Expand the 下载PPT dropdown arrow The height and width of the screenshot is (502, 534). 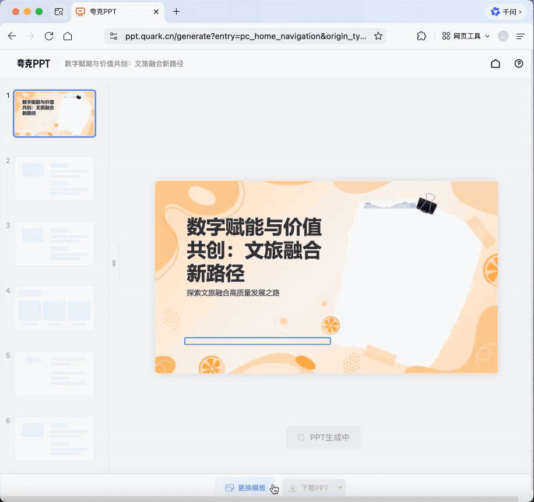click(x=340, y=488)
